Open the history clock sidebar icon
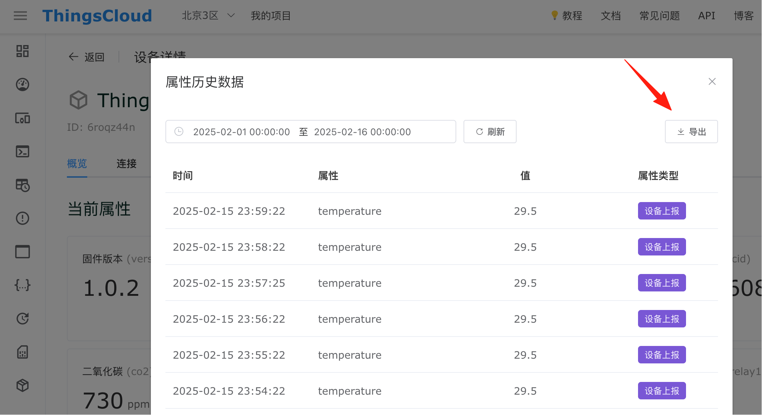Screen dimensions: 762x415 (x=23, y=318)
